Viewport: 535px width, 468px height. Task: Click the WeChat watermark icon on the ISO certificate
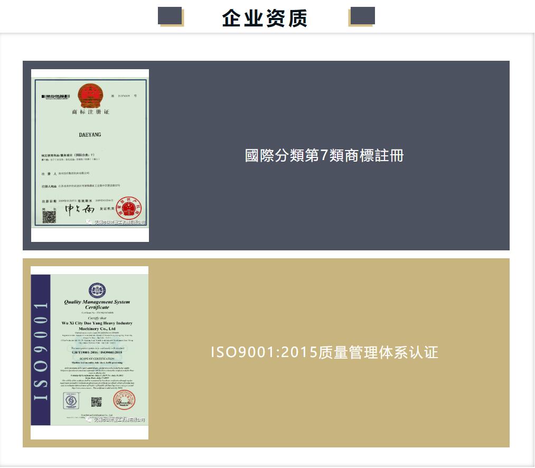(90, 420)
